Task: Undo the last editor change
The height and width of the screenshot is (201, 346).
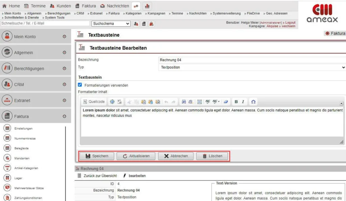Action: (x=166, y=101)
